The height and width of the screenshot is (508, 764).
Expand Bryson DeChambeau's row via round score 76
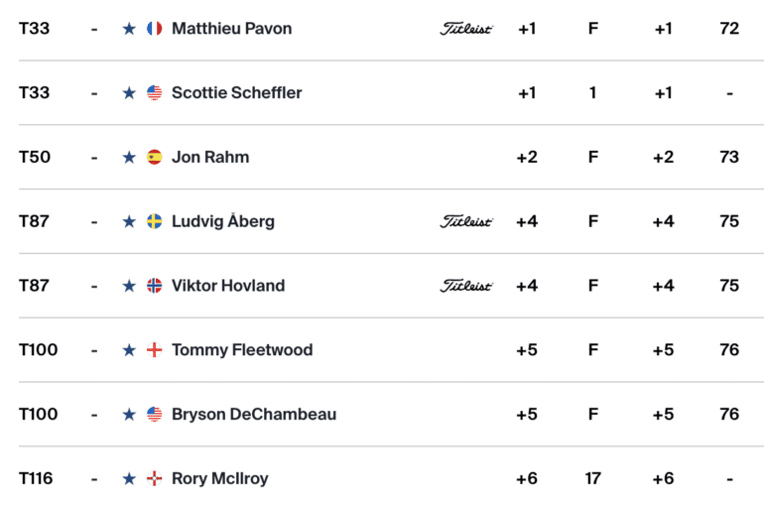[729, 414]
